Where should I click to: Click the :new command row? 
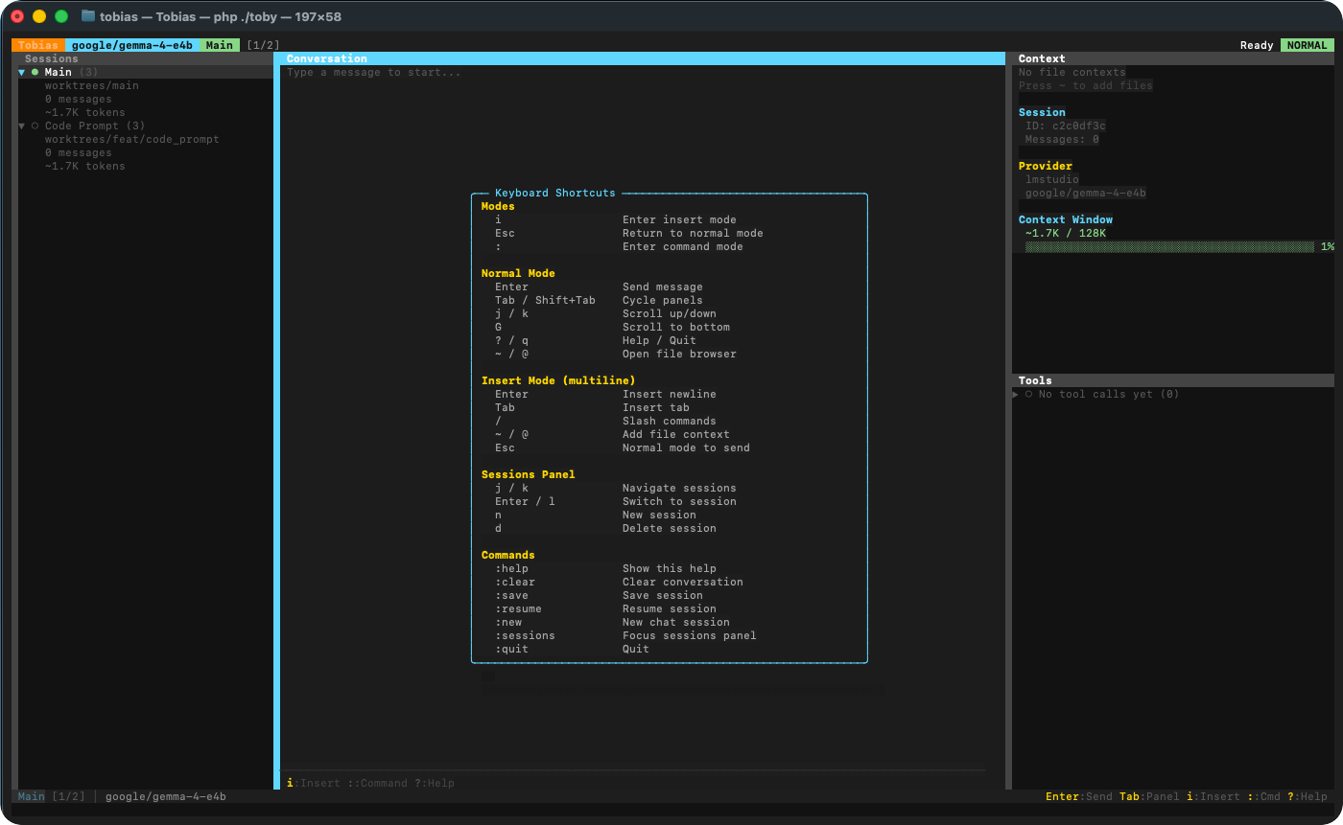pos(670,622)
